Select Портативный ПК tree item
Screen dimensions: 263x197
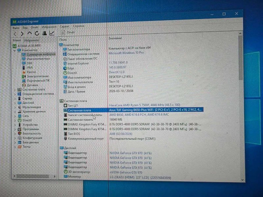click(x=36, y=80)
